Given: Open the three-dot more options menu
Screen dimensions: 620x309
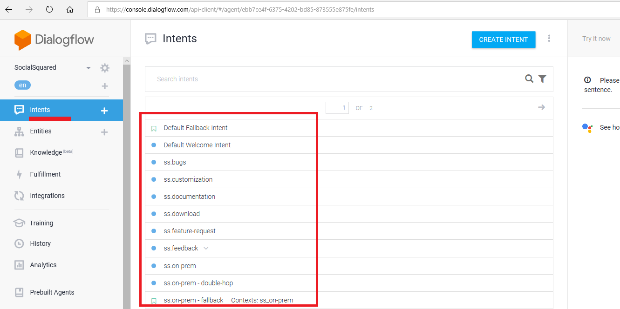Looking at the screenshot, I should click(549, 39).
